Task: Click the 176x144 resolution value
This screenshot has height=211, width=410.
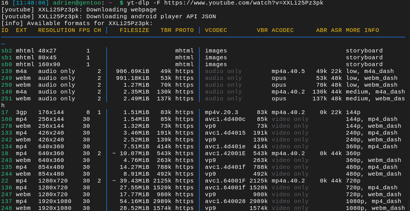Action: (51, 112)
